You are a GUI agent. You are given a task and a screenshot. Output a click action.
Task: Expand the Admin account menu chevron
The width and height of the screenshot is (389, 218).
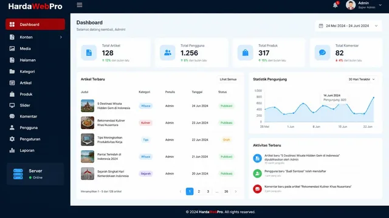click(380, 5)
